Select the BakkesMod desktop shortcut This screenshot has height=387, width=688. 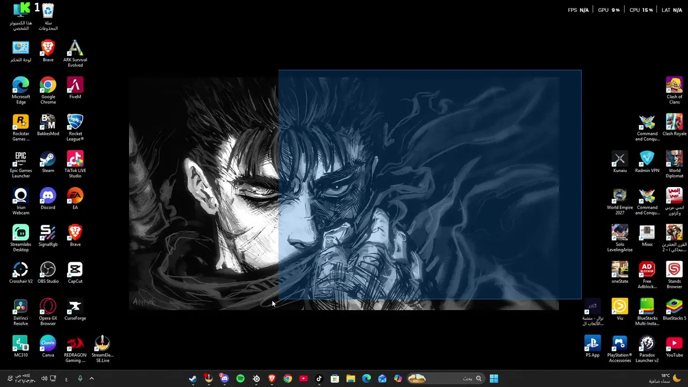pos(48,125)
